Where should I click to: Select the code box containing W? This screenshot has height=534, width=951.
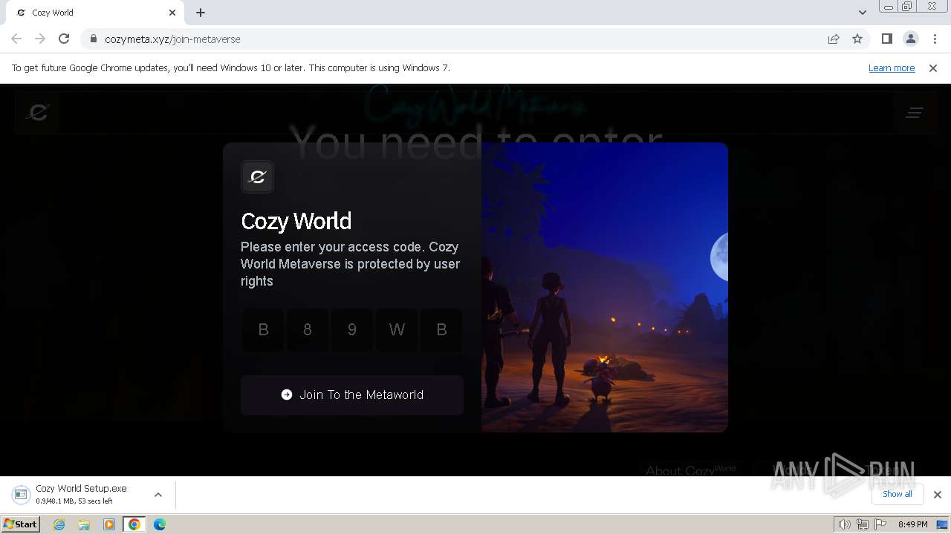coord(397,330)
